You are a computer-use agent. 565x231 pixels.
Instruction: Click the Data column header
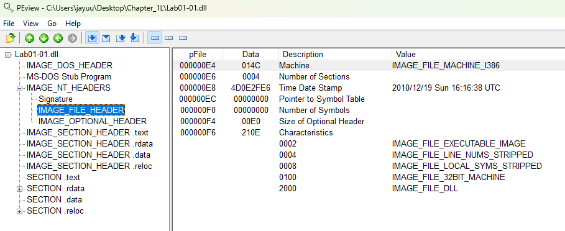pos(250,54)
